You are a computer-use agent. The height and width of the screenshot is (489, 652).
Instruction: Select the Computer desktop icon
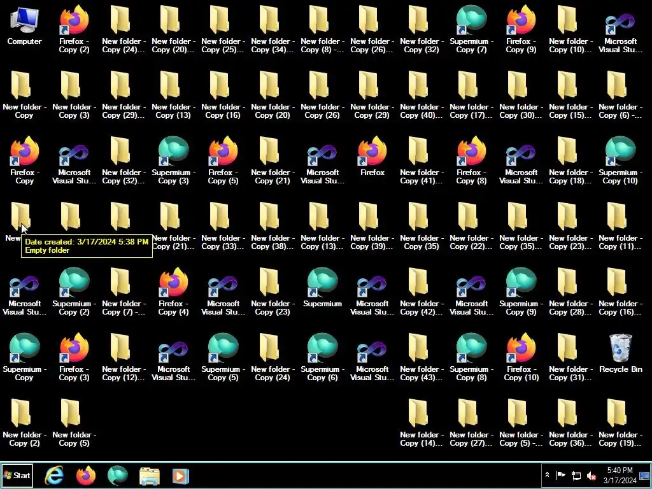[24, 27]
